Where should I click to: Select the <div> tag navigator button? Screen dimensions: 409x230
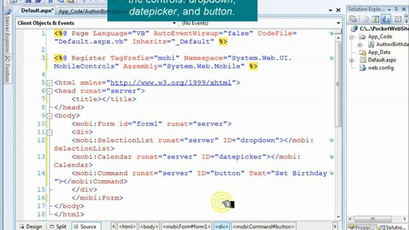(x=222, y=227)
